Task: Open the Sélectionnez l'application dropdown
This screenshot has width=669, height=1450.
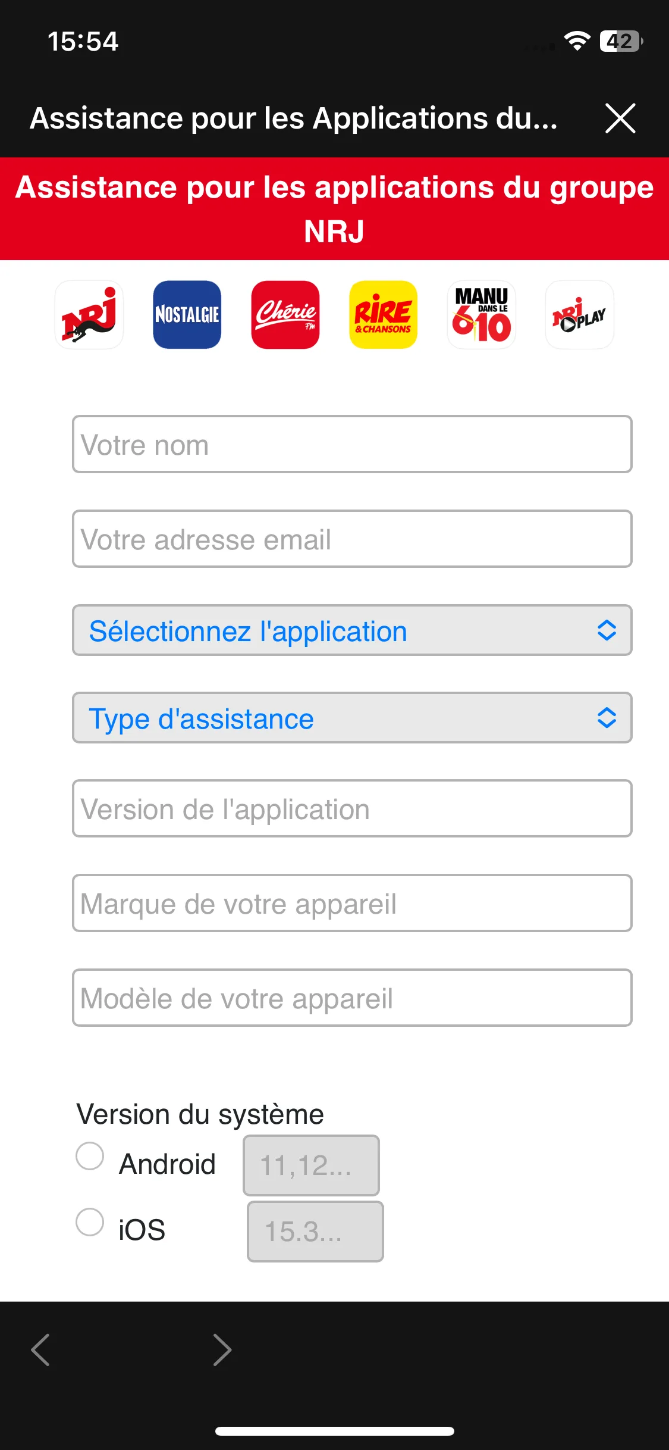Action: pyautogui.click(x=352, y=630)
